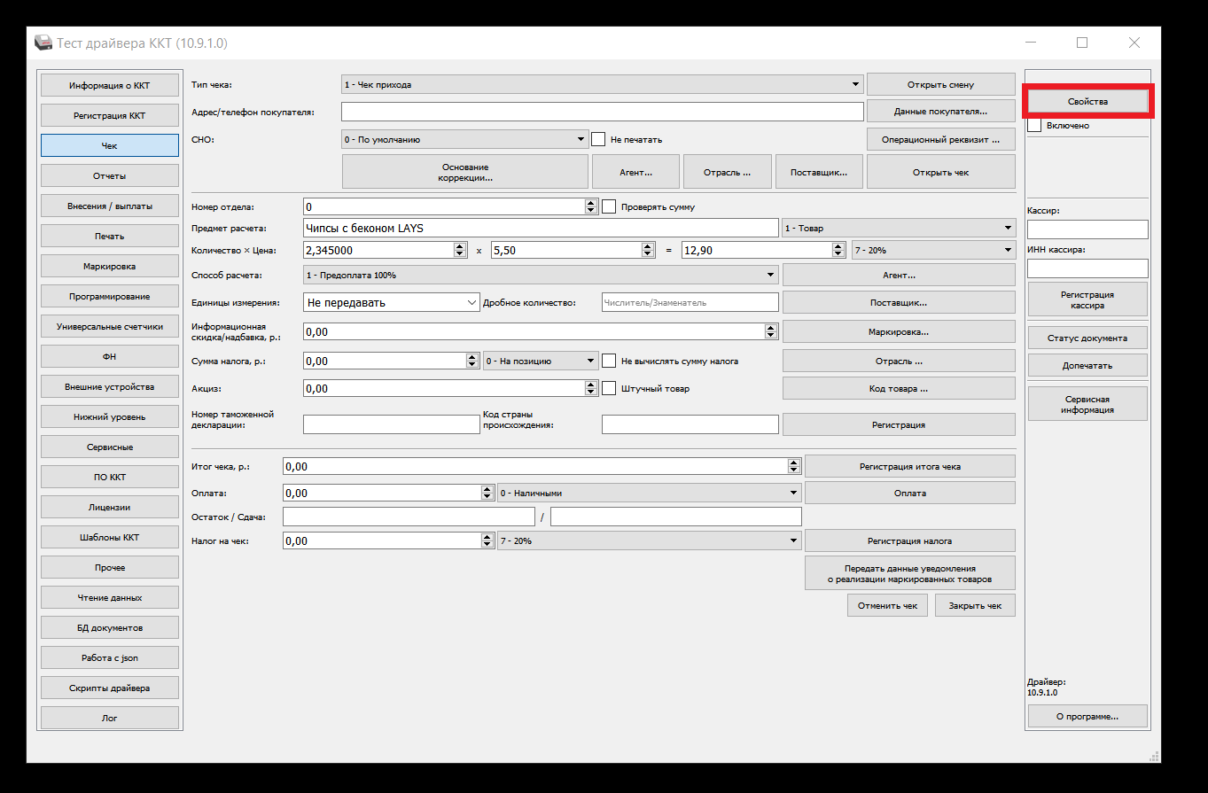Click the "Допечатать" button
The width and height of the screenshot is (1208, 793).
coord(1087,365)
